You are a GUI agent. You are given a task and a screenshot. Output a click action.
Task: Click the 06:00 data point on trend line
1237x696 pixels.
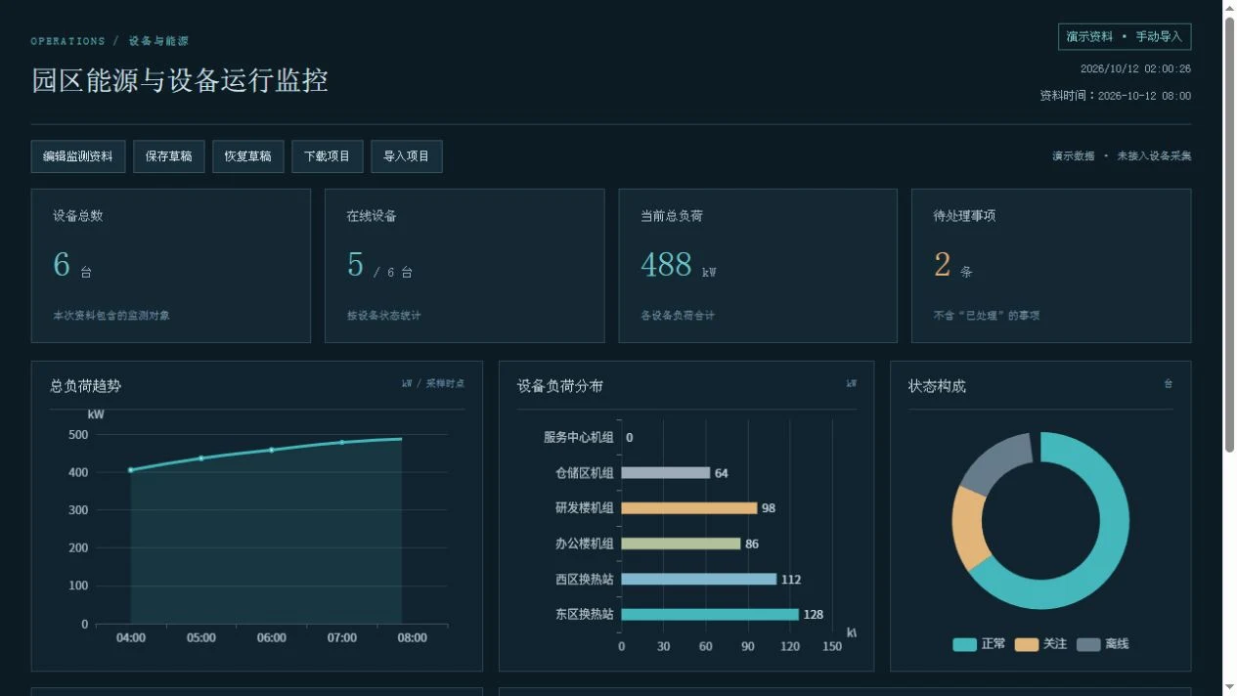tap(272, 450)
